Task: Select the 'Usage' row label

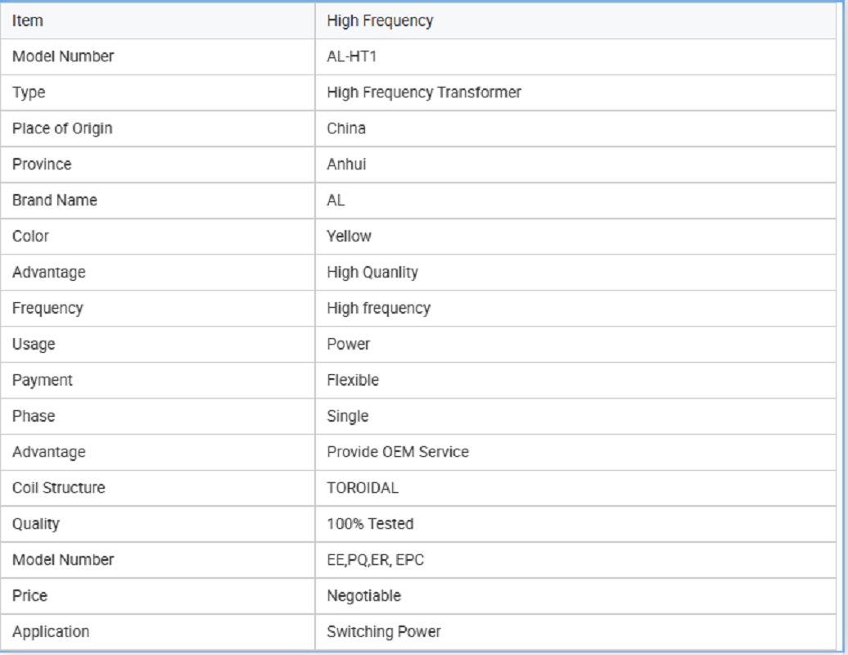Action: pyautogui.click(x=34, y=345)
